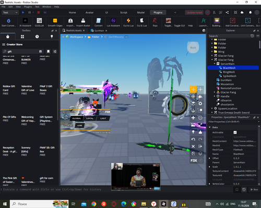Click Workspace in the breadcrumb
The image size is (261, 208).
coord(76,37)
